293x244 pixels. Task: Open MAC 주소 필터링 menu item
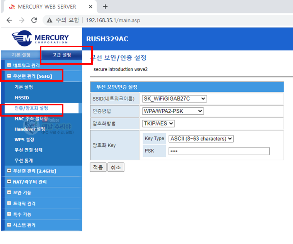[x=31, y=119]
